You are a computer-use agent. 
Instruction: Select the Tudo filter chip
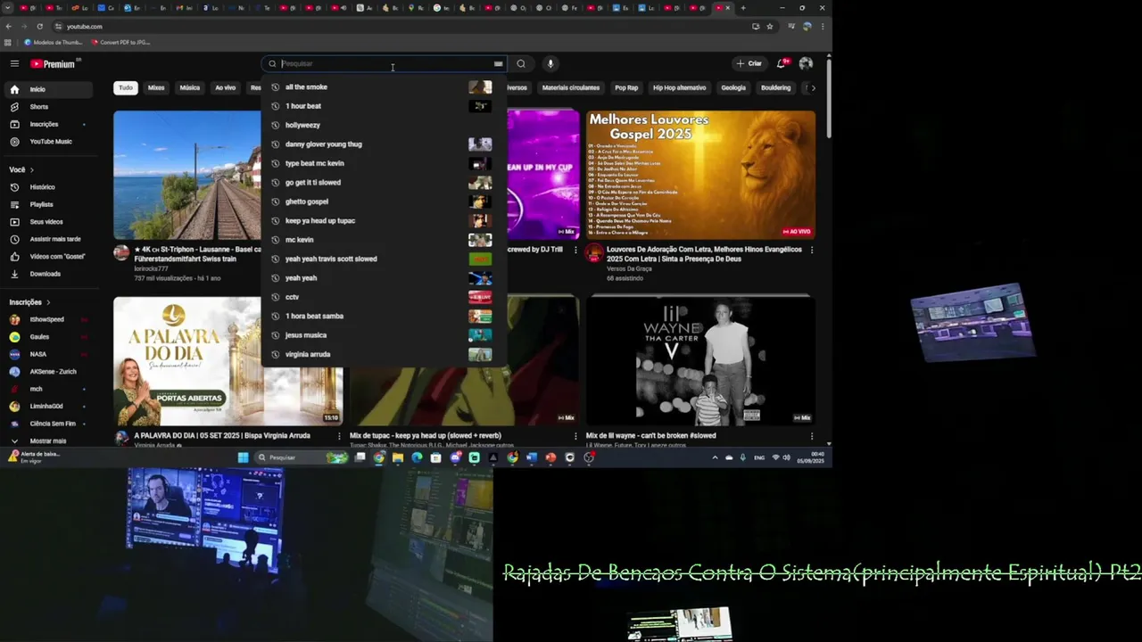tap(126, 87)
